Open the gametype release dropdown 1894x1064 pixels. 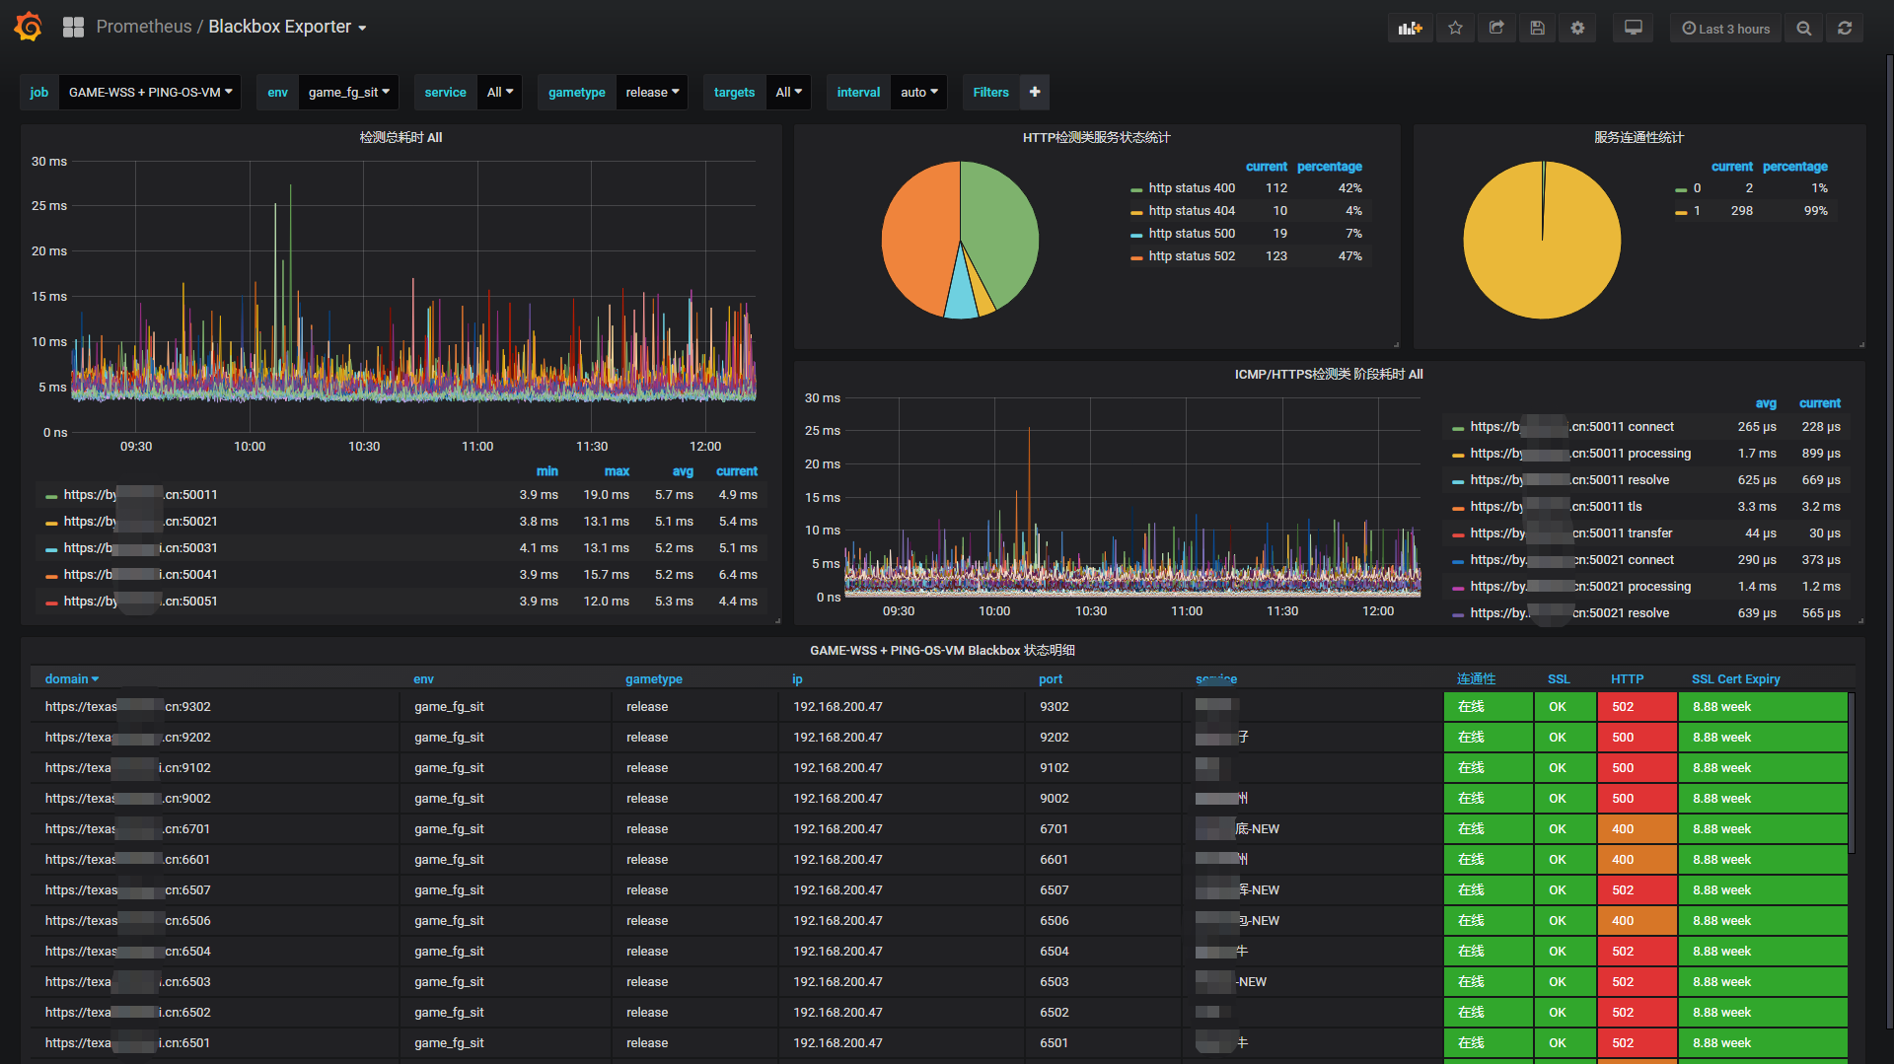pyautogui.click(x=652, y=92)
